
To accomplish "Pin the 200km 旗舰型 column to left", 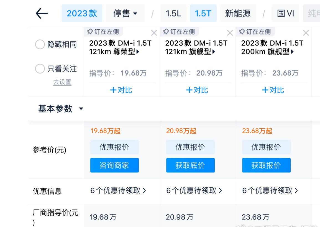I will click(x=255, y=32).
